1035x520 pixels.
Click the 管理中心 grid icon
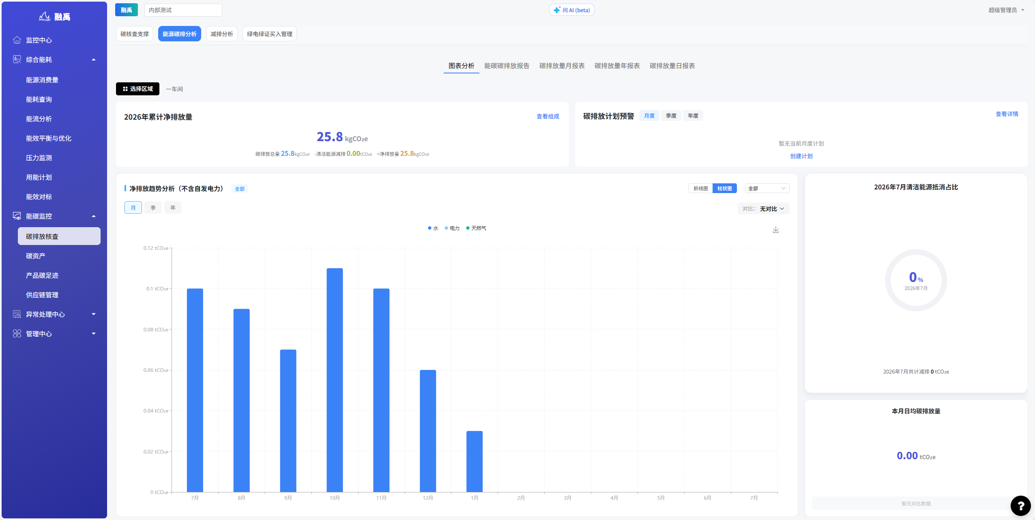17,333
